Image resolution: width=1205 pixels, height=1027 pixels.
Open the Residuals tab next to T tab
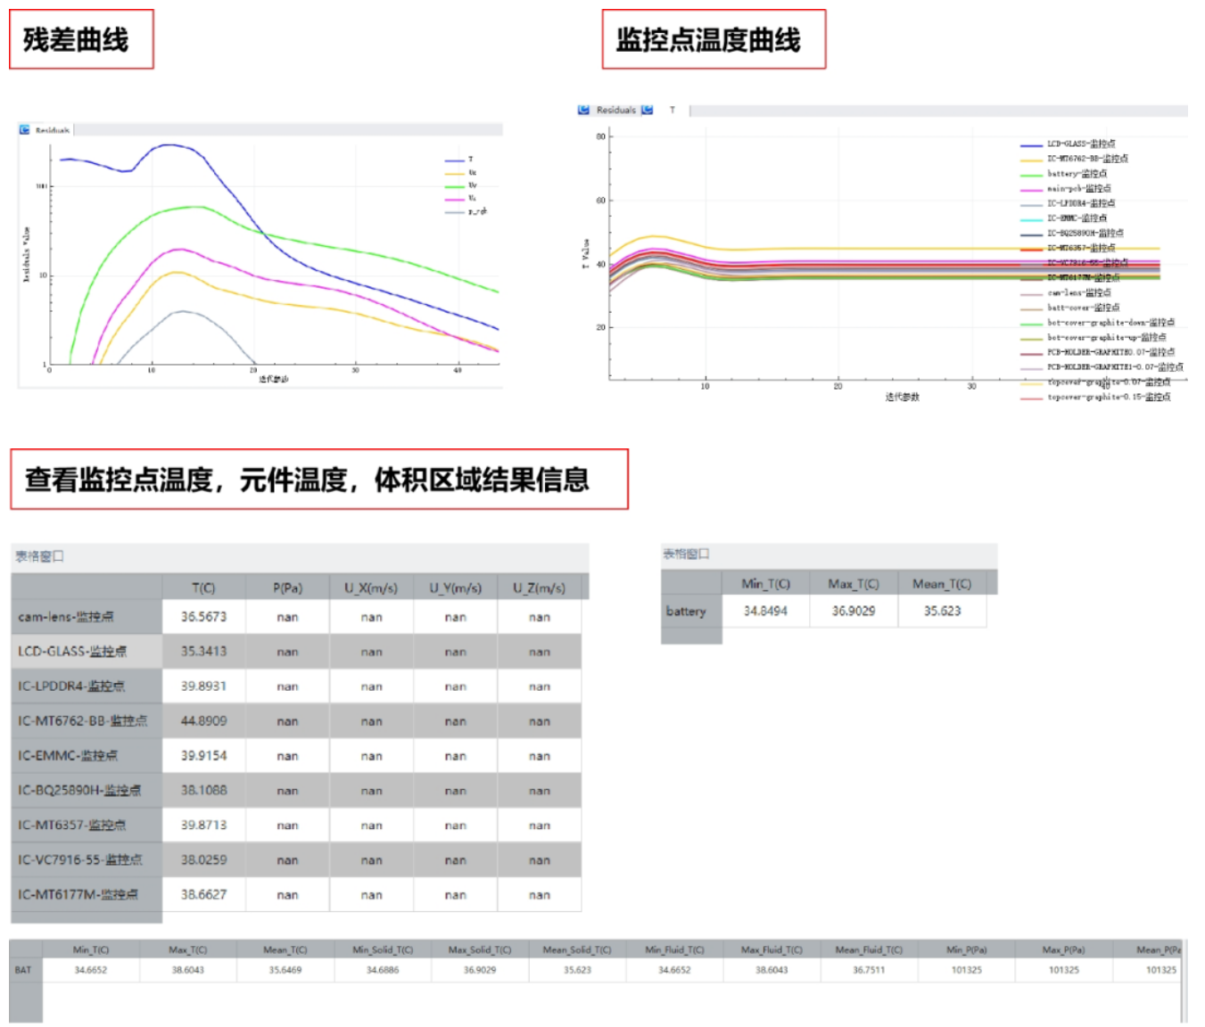[x=615, y=111]
